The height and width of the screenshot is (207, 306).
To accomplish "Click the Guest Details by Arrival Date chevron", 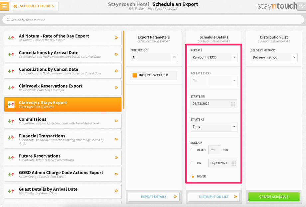I will tap(116, 191).
